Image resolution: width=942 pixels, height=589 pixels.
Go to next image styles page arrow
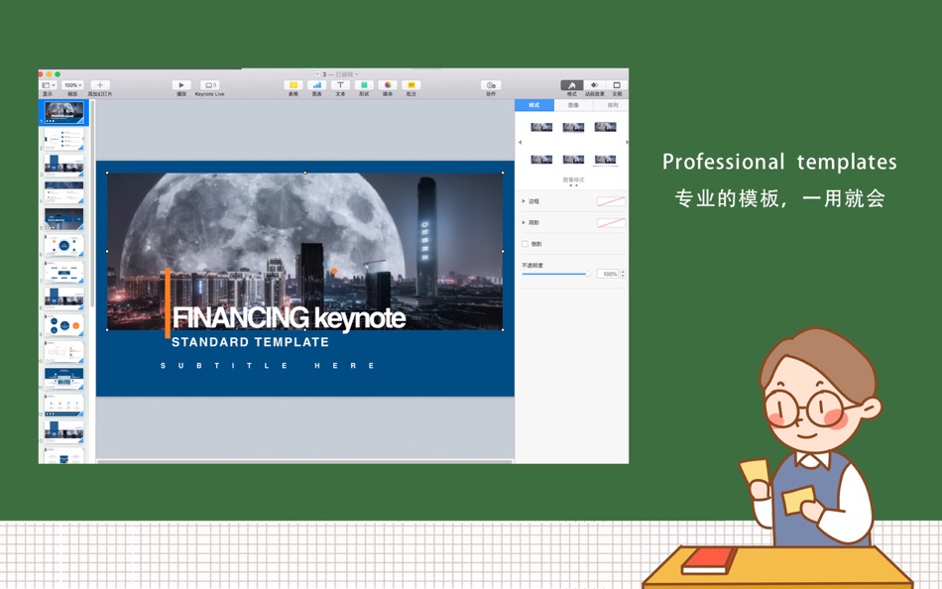coord(627,143)
